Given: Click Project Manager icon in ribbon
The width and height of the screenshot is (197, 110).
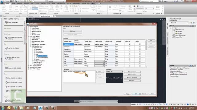Looking at the screenshot, I should click(4, 9).
